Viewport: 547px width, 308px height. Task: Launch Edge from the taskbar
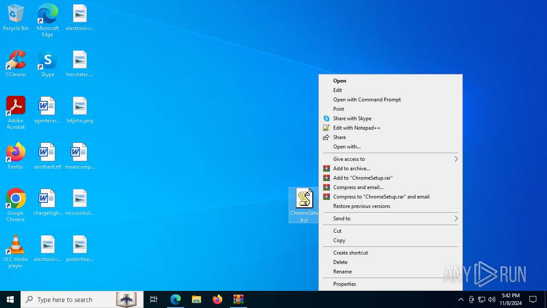click(176, 299)
